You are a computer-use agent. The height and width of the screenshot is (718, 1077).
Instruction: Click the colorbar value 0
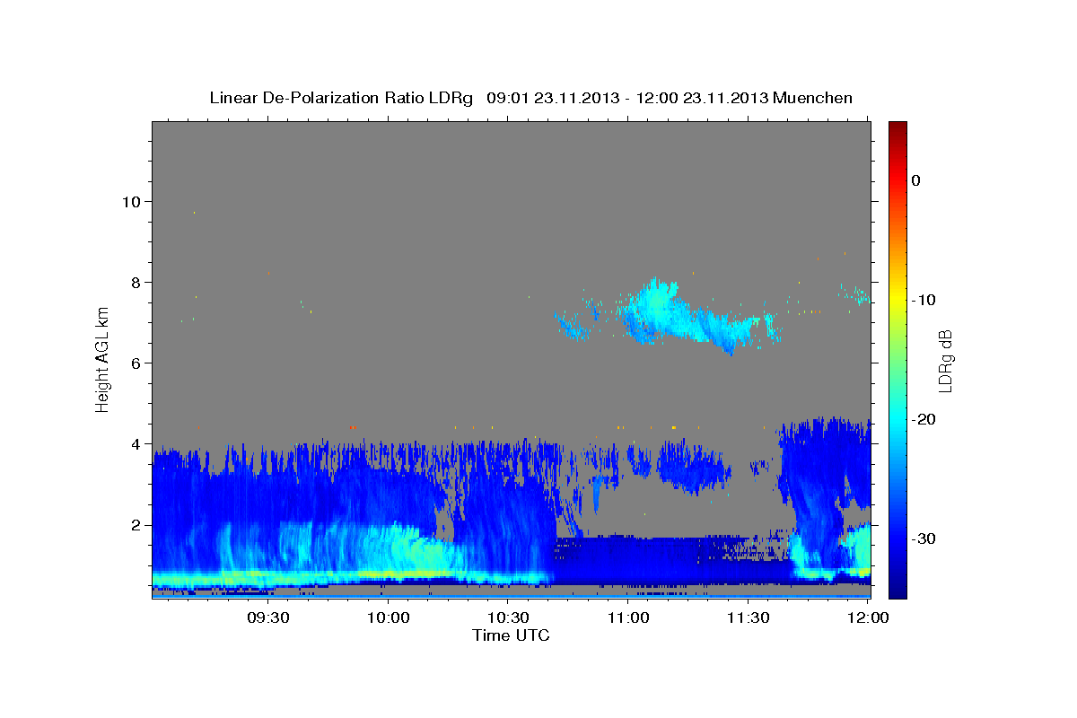pos(915,180)
